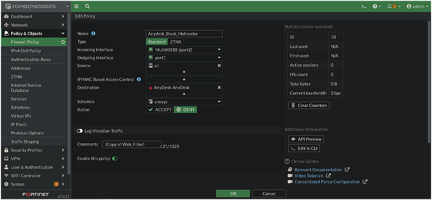This screenshot has height=200, width=432.
Task: Remove the AnyDesk-AnyDesk destination with X
Action: tap(219, 87)
